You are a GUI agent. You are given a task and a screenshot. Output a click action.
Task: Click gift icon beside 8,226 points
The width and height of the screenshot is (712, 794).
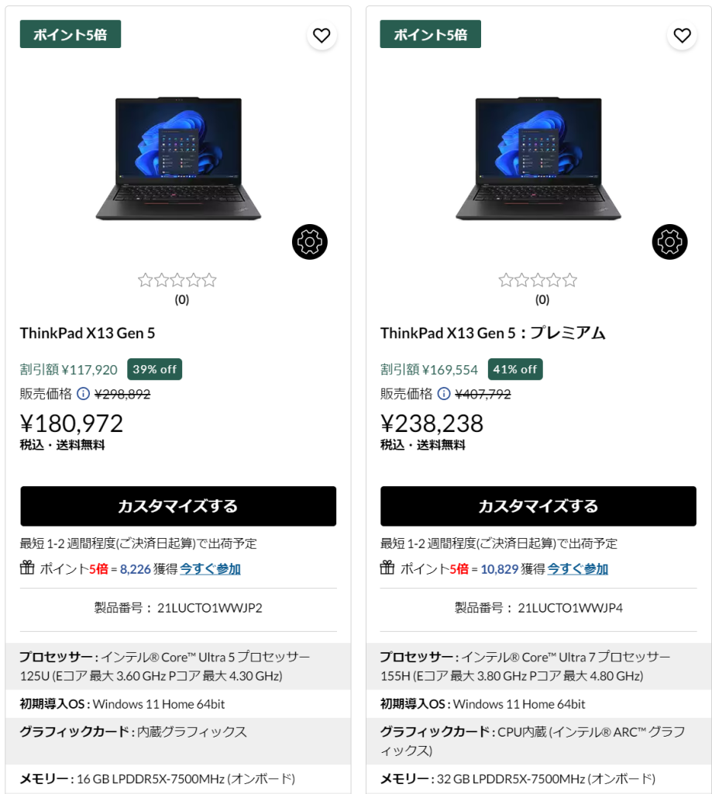pos(27,568)
